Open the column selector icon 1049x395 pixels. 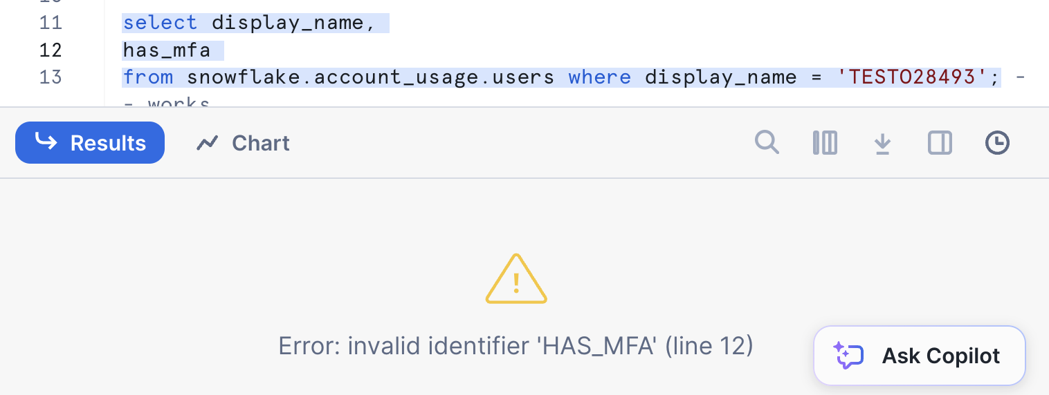[825, 143]
